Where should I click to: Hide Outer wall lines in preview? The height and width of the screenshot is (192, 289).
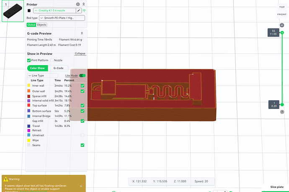(83, 91)
